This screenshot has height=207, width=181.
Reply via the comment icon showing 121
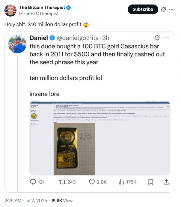point(37,182)
